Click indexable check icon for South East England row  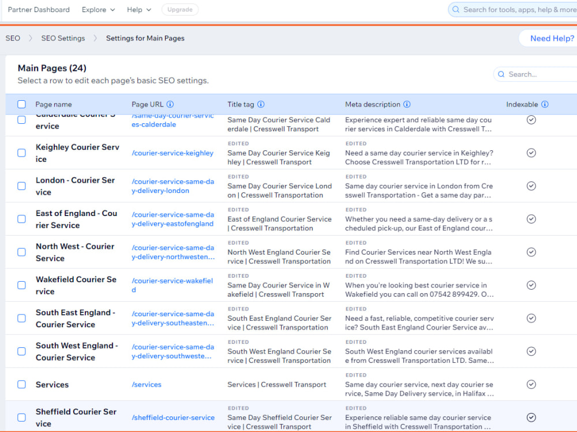coord(531,318)
